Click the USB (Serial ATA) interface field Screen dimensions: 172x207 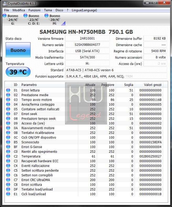click(x=87, y=51)
